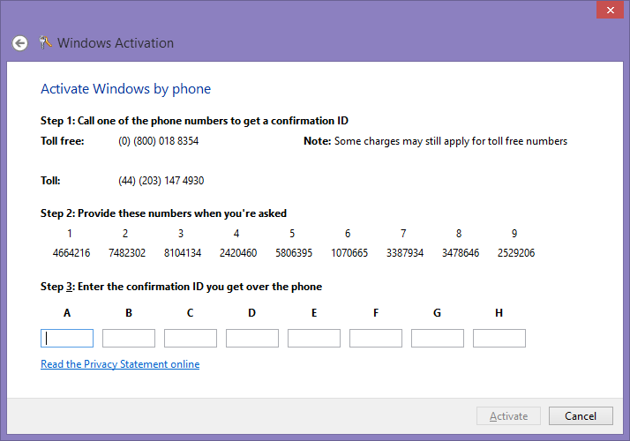Select installation ID group 4664216
Screen dimensions: 630x441
click(x=71, y=253)
